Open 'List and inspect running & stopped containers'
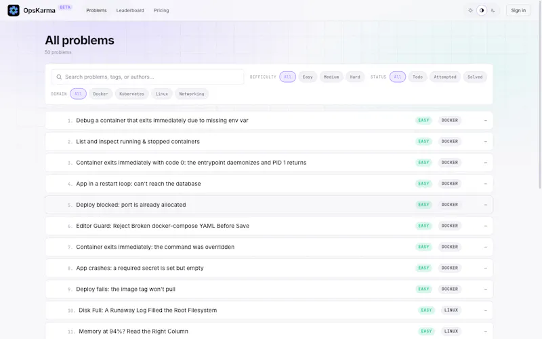The image size is (542, 339). (269, 142)
